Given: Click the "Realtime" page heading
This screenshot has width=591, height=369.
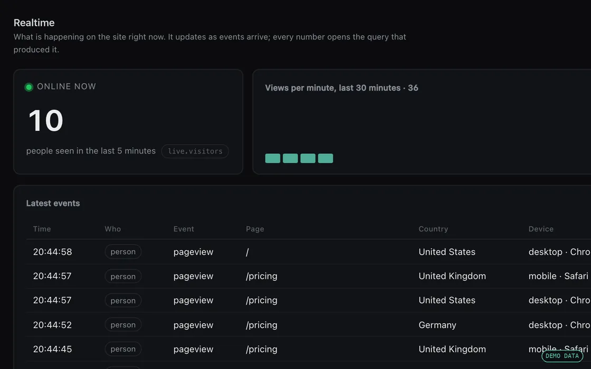Looking at the screenshot, I should click(34, 23).
